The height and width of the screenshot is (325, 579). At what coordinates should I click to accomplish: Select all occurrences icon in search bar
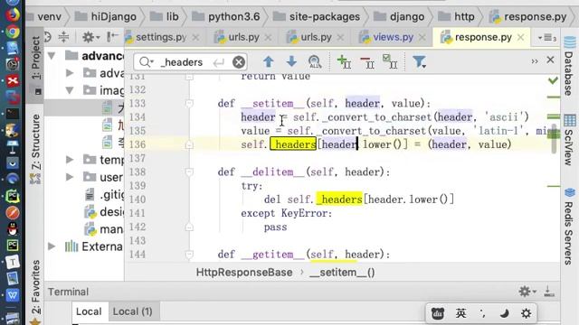390,61
